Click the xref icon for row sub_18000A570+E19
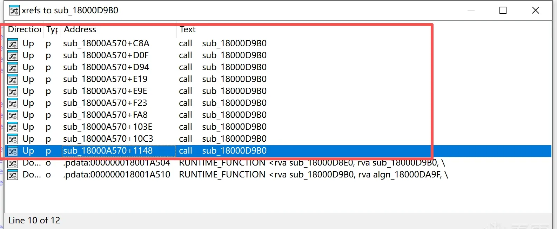 pos(13,80)
